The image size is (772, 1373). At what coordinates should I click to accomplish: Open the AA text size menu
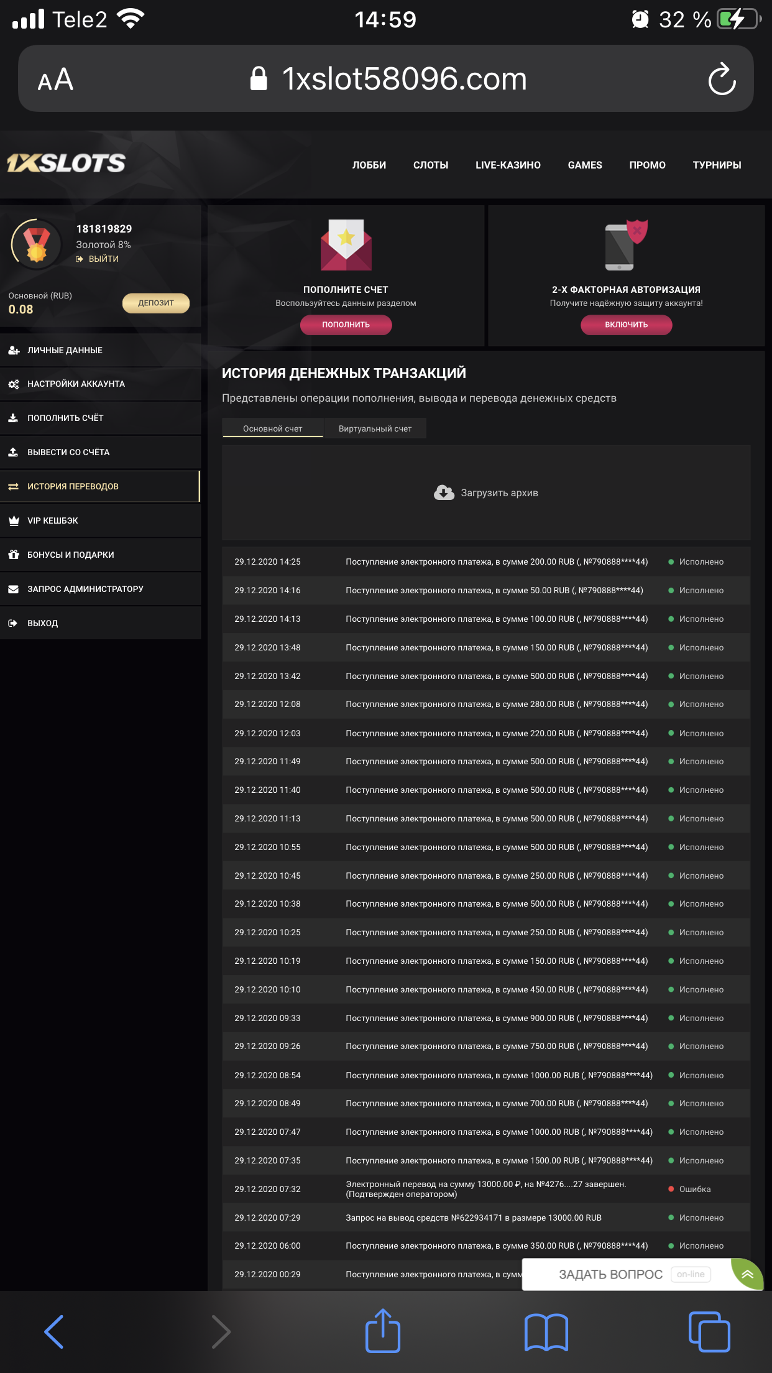point(55,80)
